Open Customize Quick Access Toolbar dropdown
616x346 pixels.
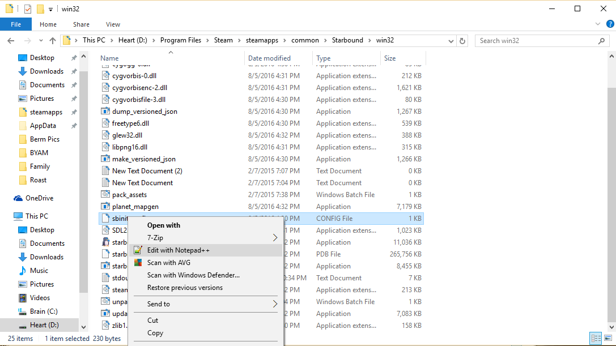point(50,9)
